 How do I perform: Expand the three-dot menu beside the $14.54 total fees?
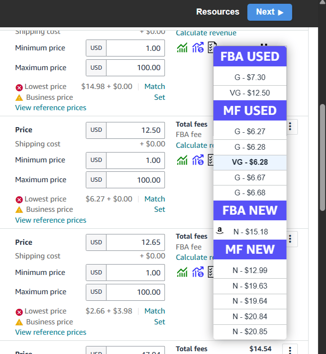pyautogui.click(x=290, y=350)
